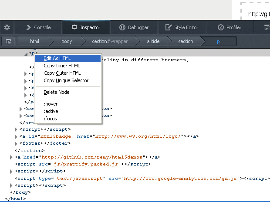The width and height of the screenshot is (270, 202).
Task: Expand the footer node
Action: [16, 144]
